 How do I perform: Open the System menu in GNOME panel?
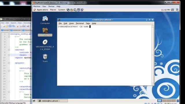tap(62, 10)
